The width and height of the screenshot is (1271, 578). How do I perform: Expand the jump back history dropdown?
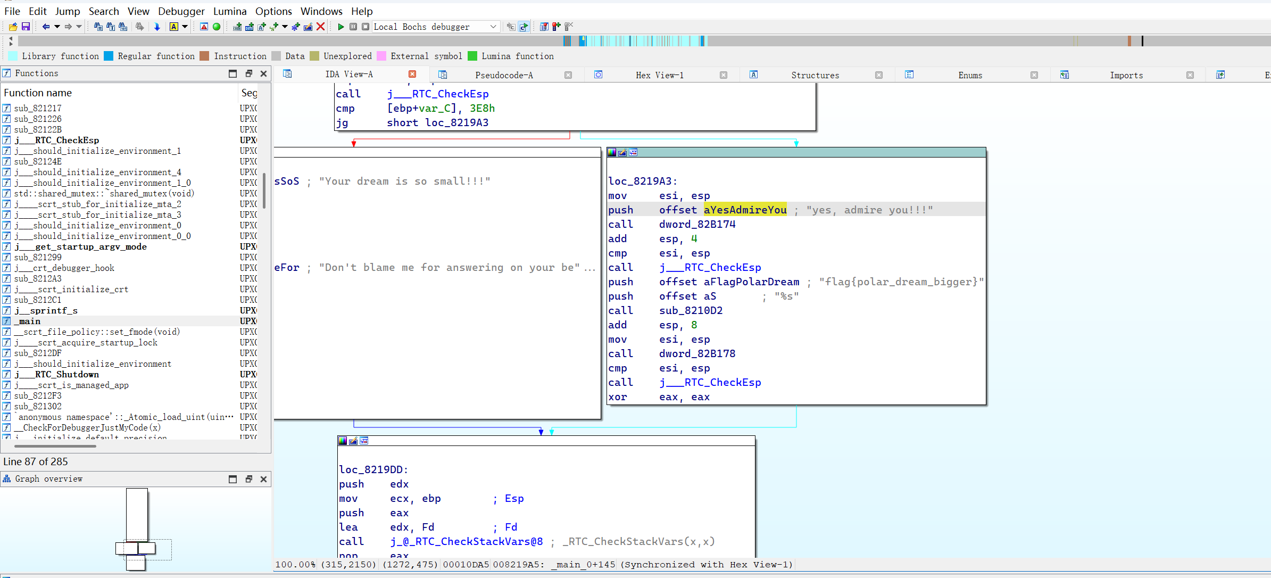click(57, 27)
